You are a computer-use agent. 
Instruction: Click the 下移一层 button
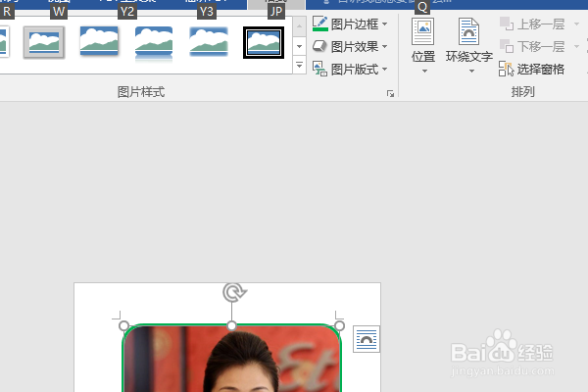532,47
